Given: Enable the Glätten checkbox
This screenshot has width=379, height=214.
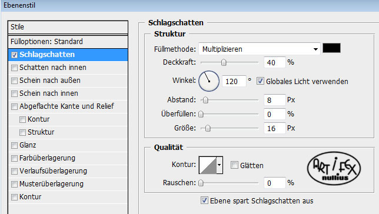Looking at the screenshot, I should tap(234, 165).
